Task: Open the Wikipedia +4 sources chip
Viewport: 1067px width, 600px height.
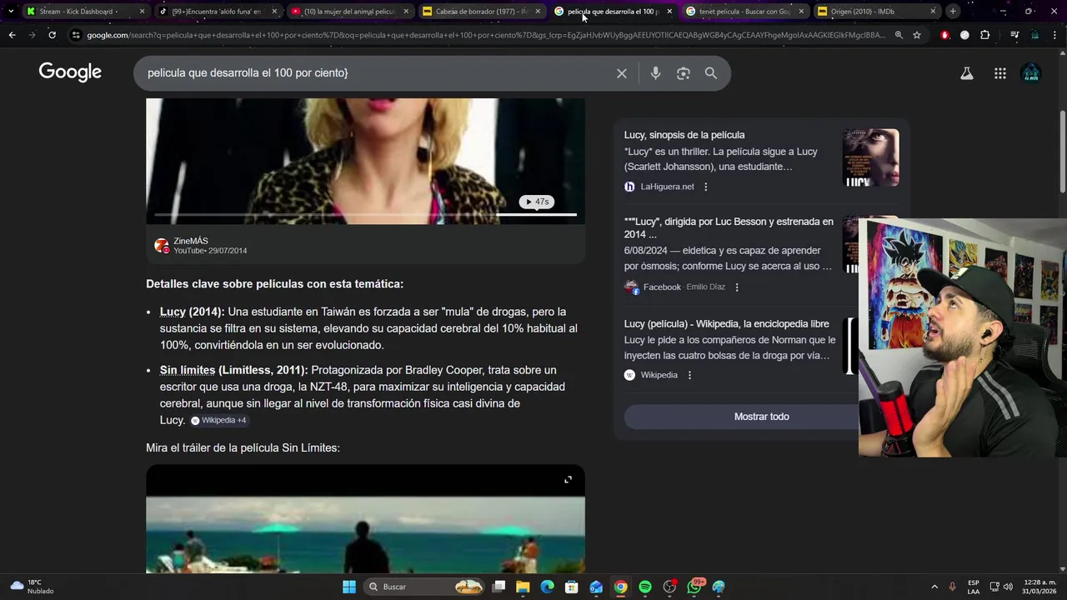Action: pyautogui.click(x=218, y=421)
